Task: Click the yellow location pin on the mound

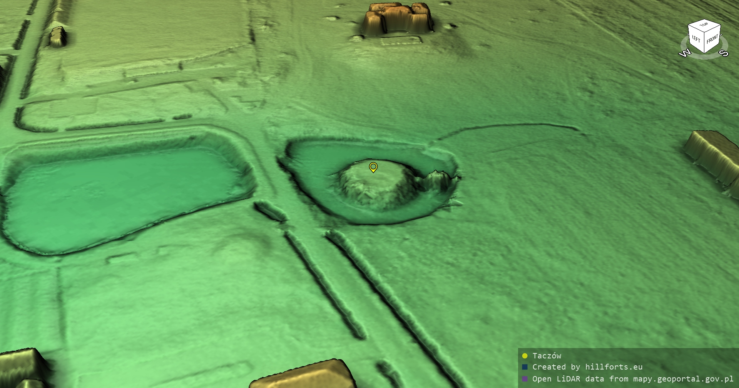Action: pyautogui.click(x=373, y=167)
